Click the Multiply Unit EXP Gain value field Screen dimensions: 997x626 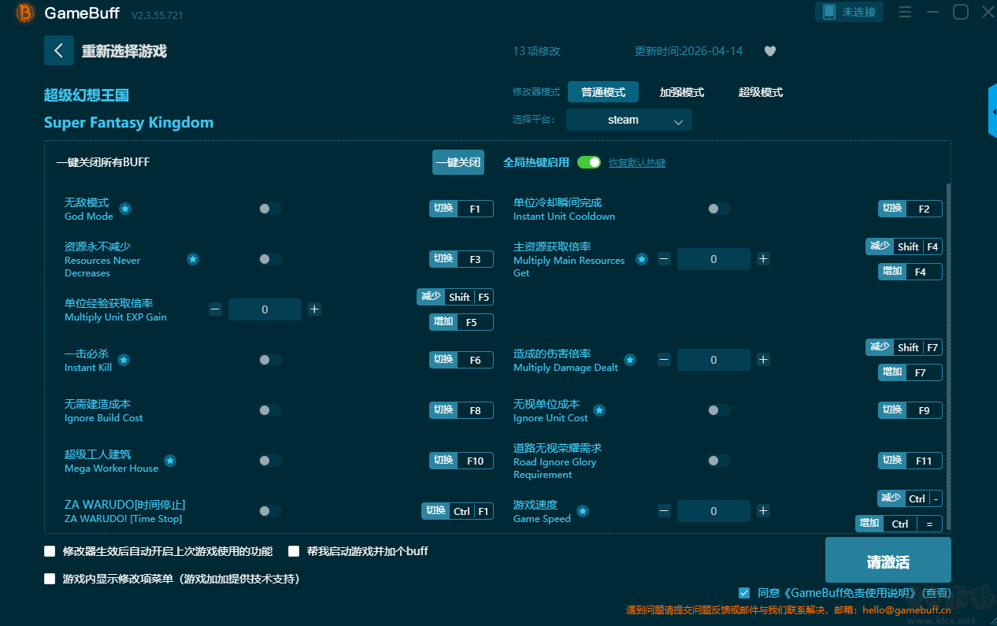(x=265, y=309)
